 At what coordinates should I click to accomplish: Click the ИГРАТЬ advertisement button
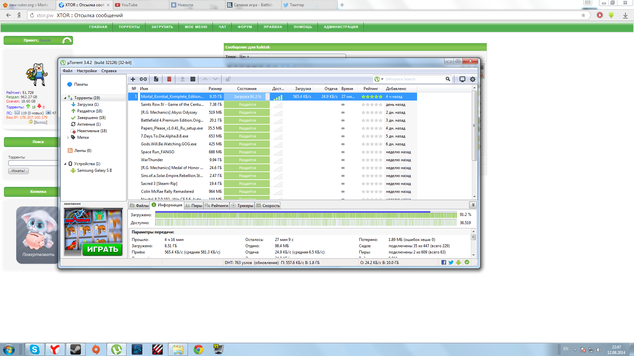(x=102, y=249)
